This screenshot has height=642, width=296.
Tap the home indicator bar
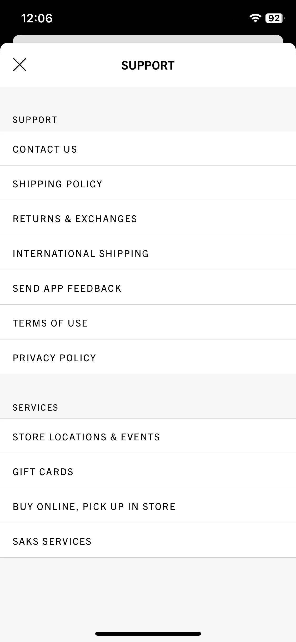(x=148, y=634)
